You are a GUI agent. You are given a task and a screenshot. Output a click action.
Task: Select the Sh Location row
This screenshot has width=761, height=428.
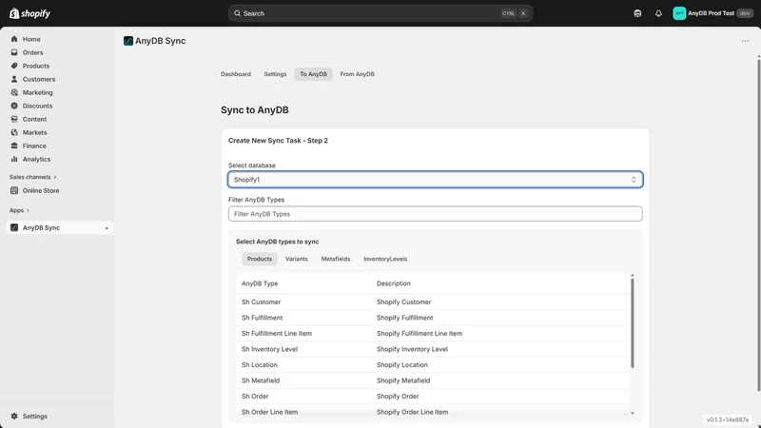433,365
